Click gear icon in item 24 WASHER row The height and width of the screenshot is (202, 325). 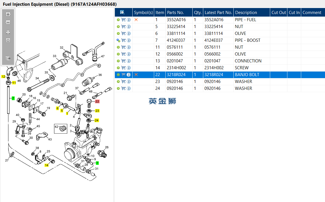click(118, 88)
